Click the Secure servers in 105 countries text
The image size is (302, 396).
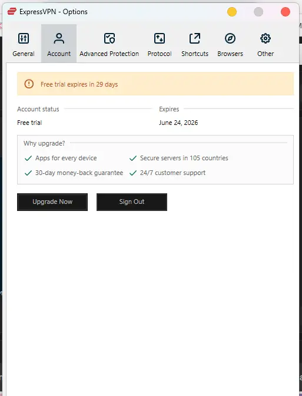point(184,158)
